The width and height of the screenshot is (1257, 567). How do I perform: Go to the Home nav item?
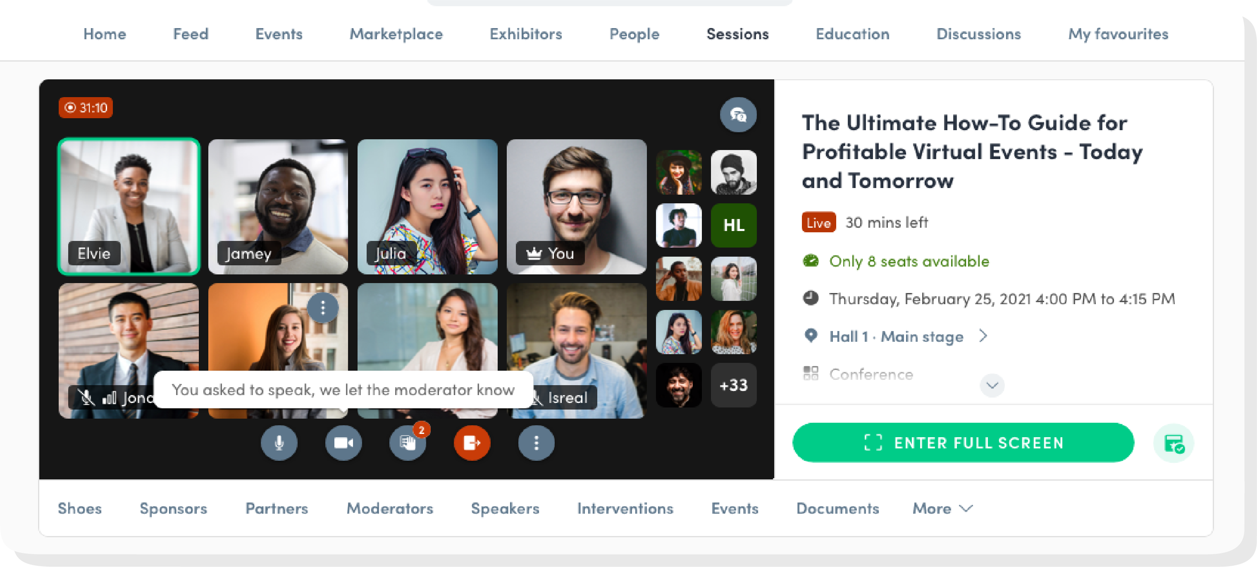click(105, 33)
